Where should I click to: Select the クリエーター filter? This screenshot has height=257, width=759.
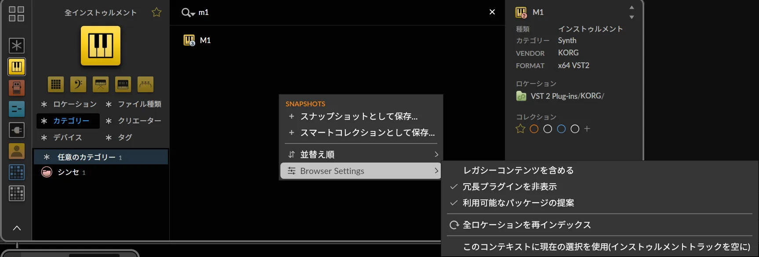coord(134,121)
